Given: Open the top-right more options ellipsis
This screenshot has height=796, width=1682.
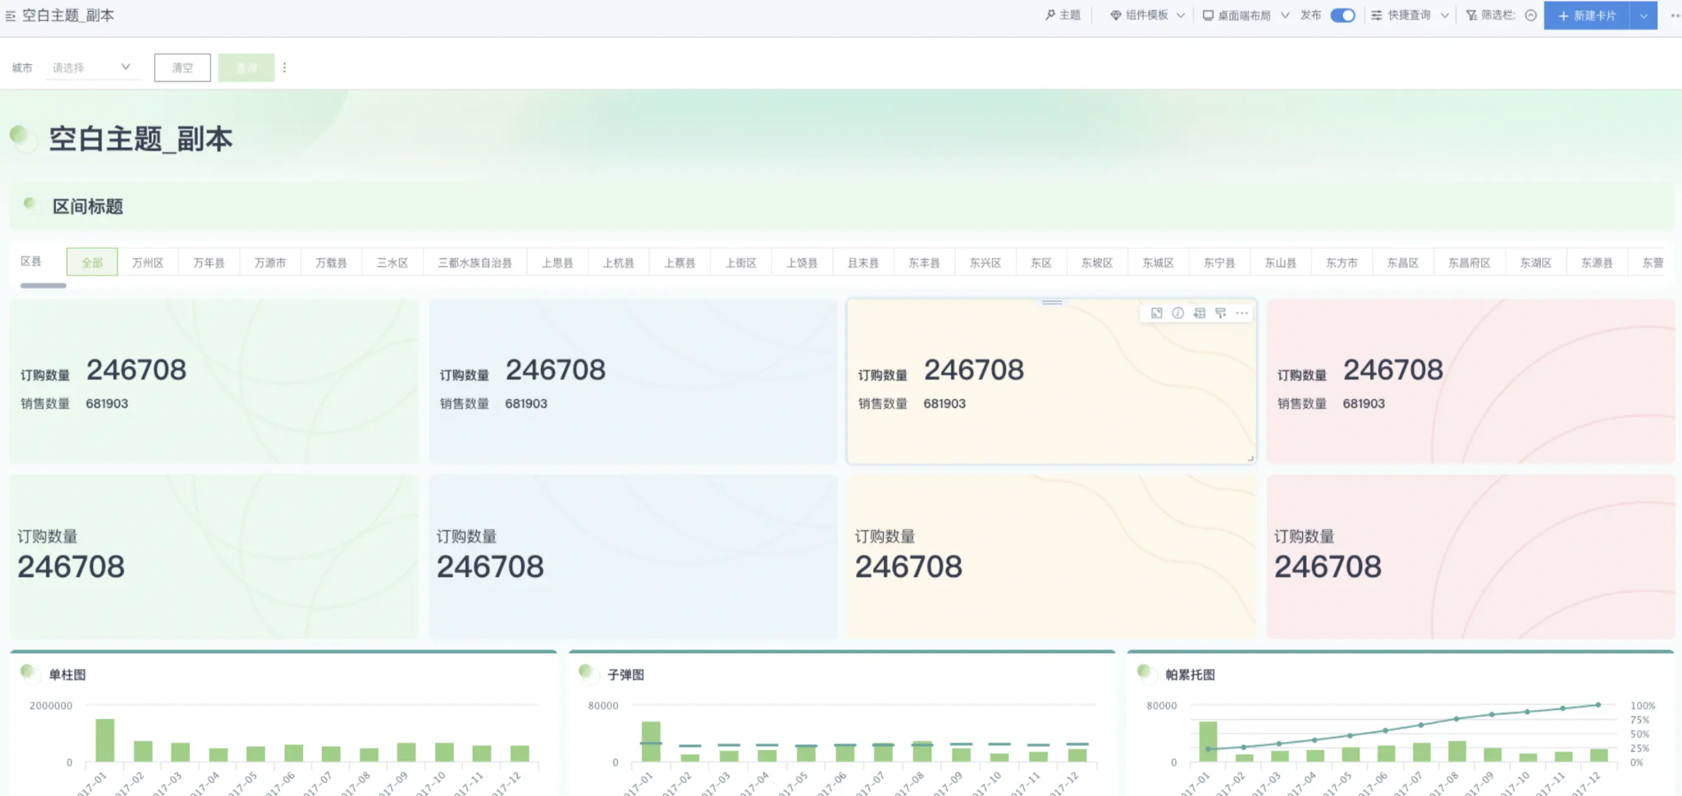Looking at the screenshot, I should [1674, 16].
